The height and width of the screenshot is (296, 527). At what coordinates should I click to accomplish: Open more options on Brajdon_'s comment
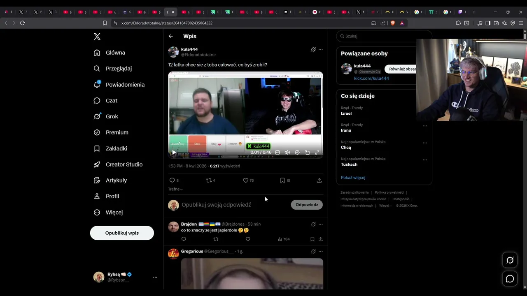pos(321,224)
